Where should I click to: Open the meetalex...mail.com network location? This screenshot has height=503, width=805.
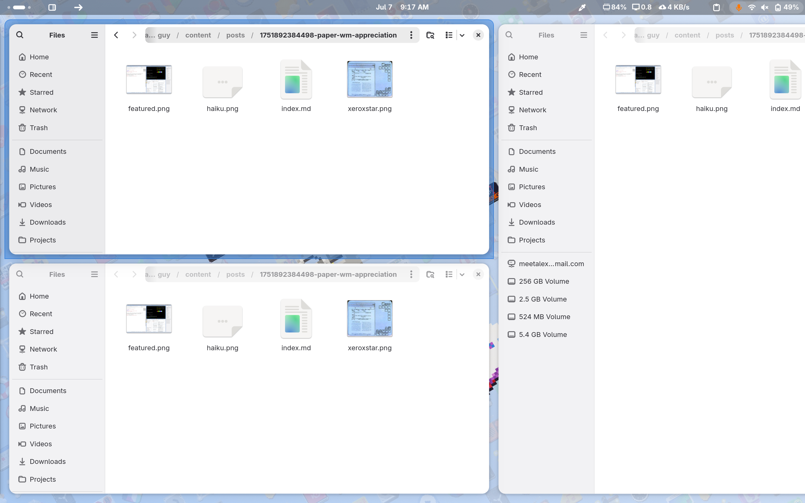pyautogui.click(x=552, y=263)
